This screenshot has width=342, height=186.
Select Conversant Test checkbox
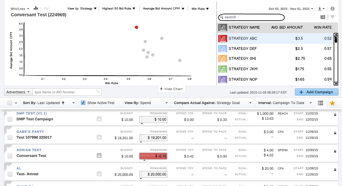click(x=10, y=156)
